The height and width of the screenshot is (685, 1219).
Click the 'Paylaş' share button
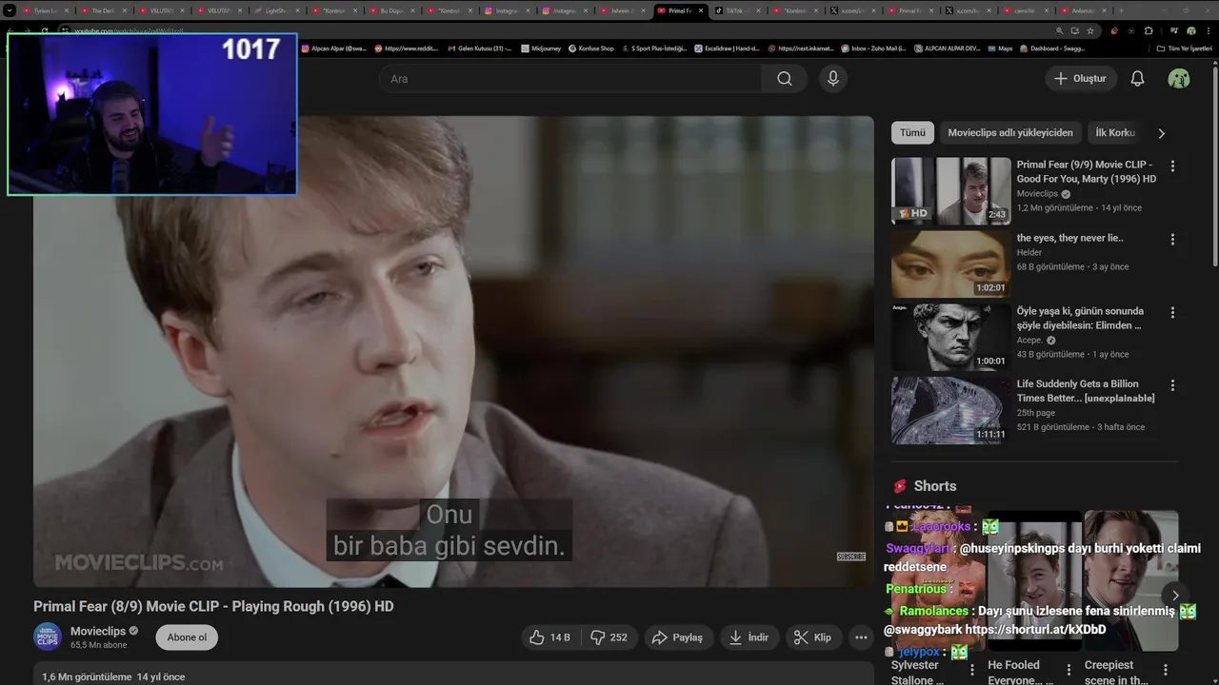click(677, 637)
